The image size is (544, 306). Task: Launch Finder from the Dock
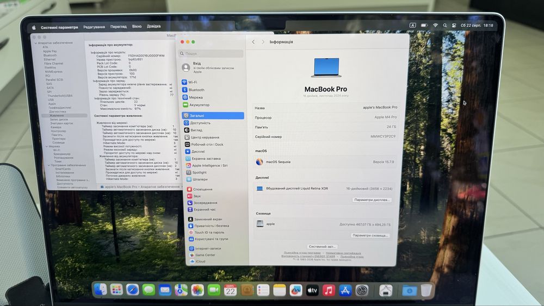click(100, 289)
